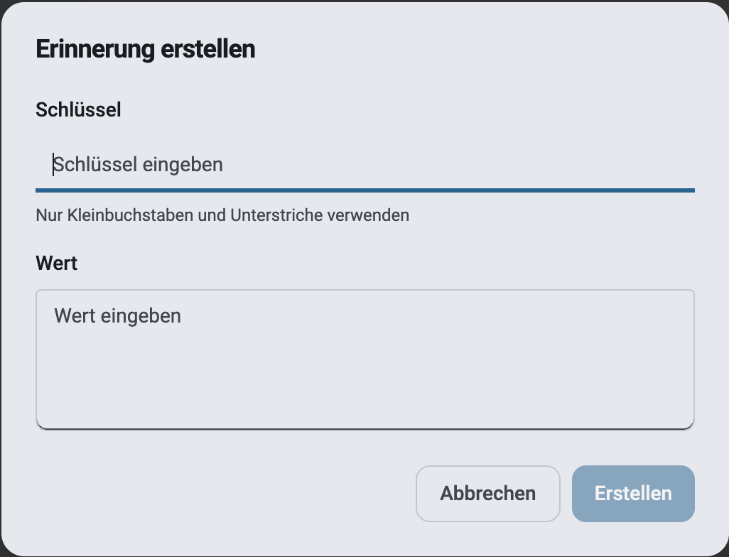This screenshot has width=729, height=557.
Task: Cancel with the Abbrechen button
Action: 487,493
